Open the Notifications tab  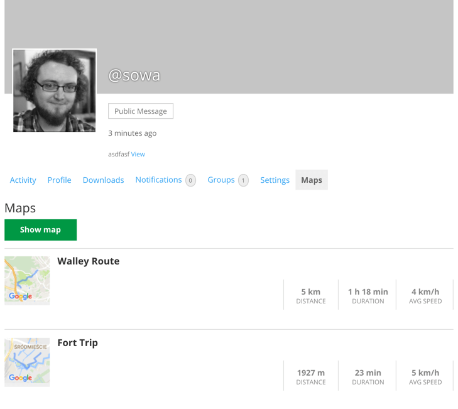[158, 180]
